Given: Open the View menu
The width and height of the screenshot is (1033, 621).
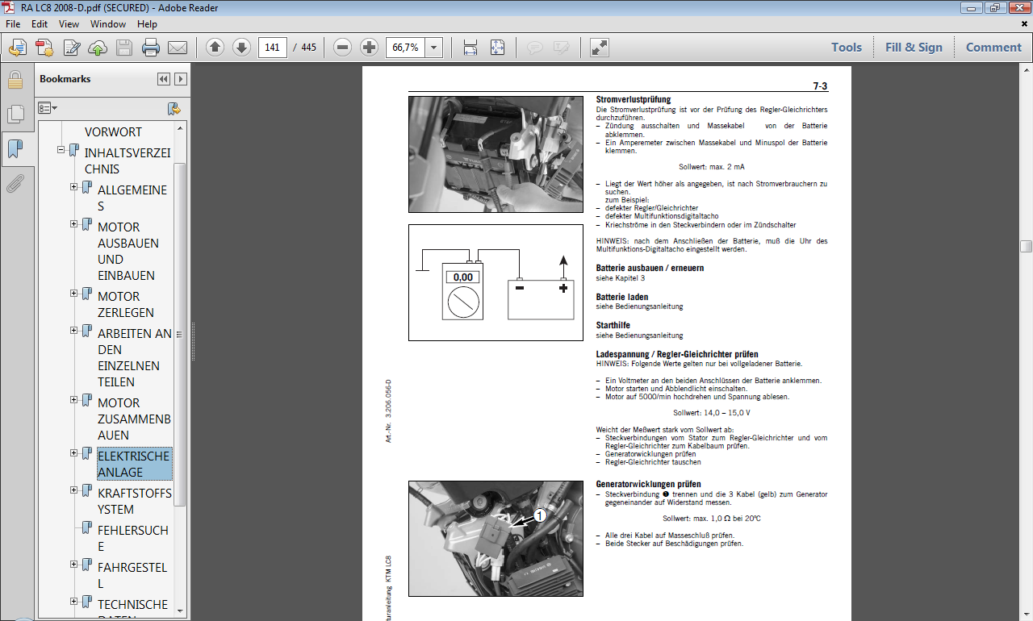Looking at the screenshot, I should [68, 24].
